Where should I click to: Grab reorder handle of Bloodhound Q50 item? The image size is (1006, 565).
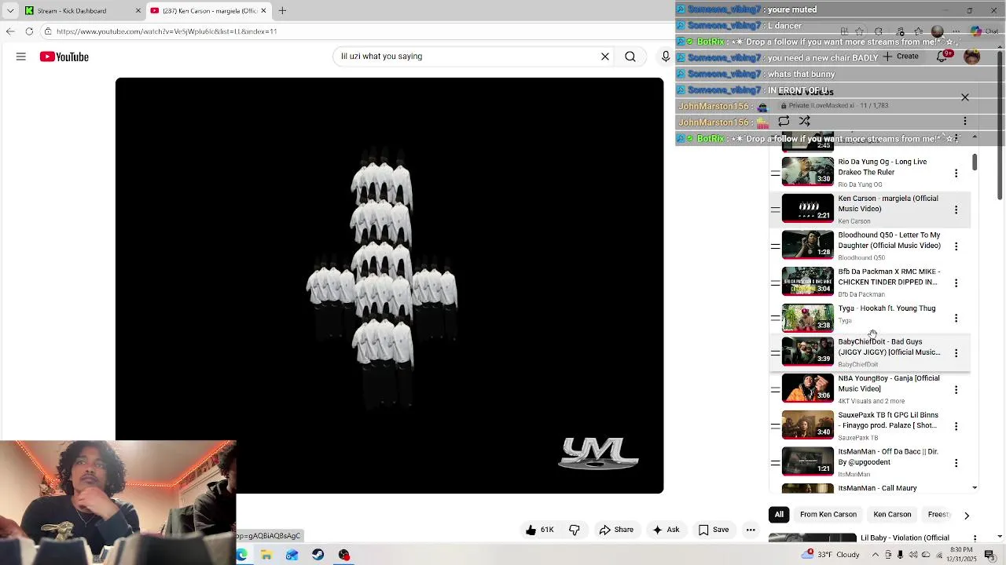(x=775, y=246)
